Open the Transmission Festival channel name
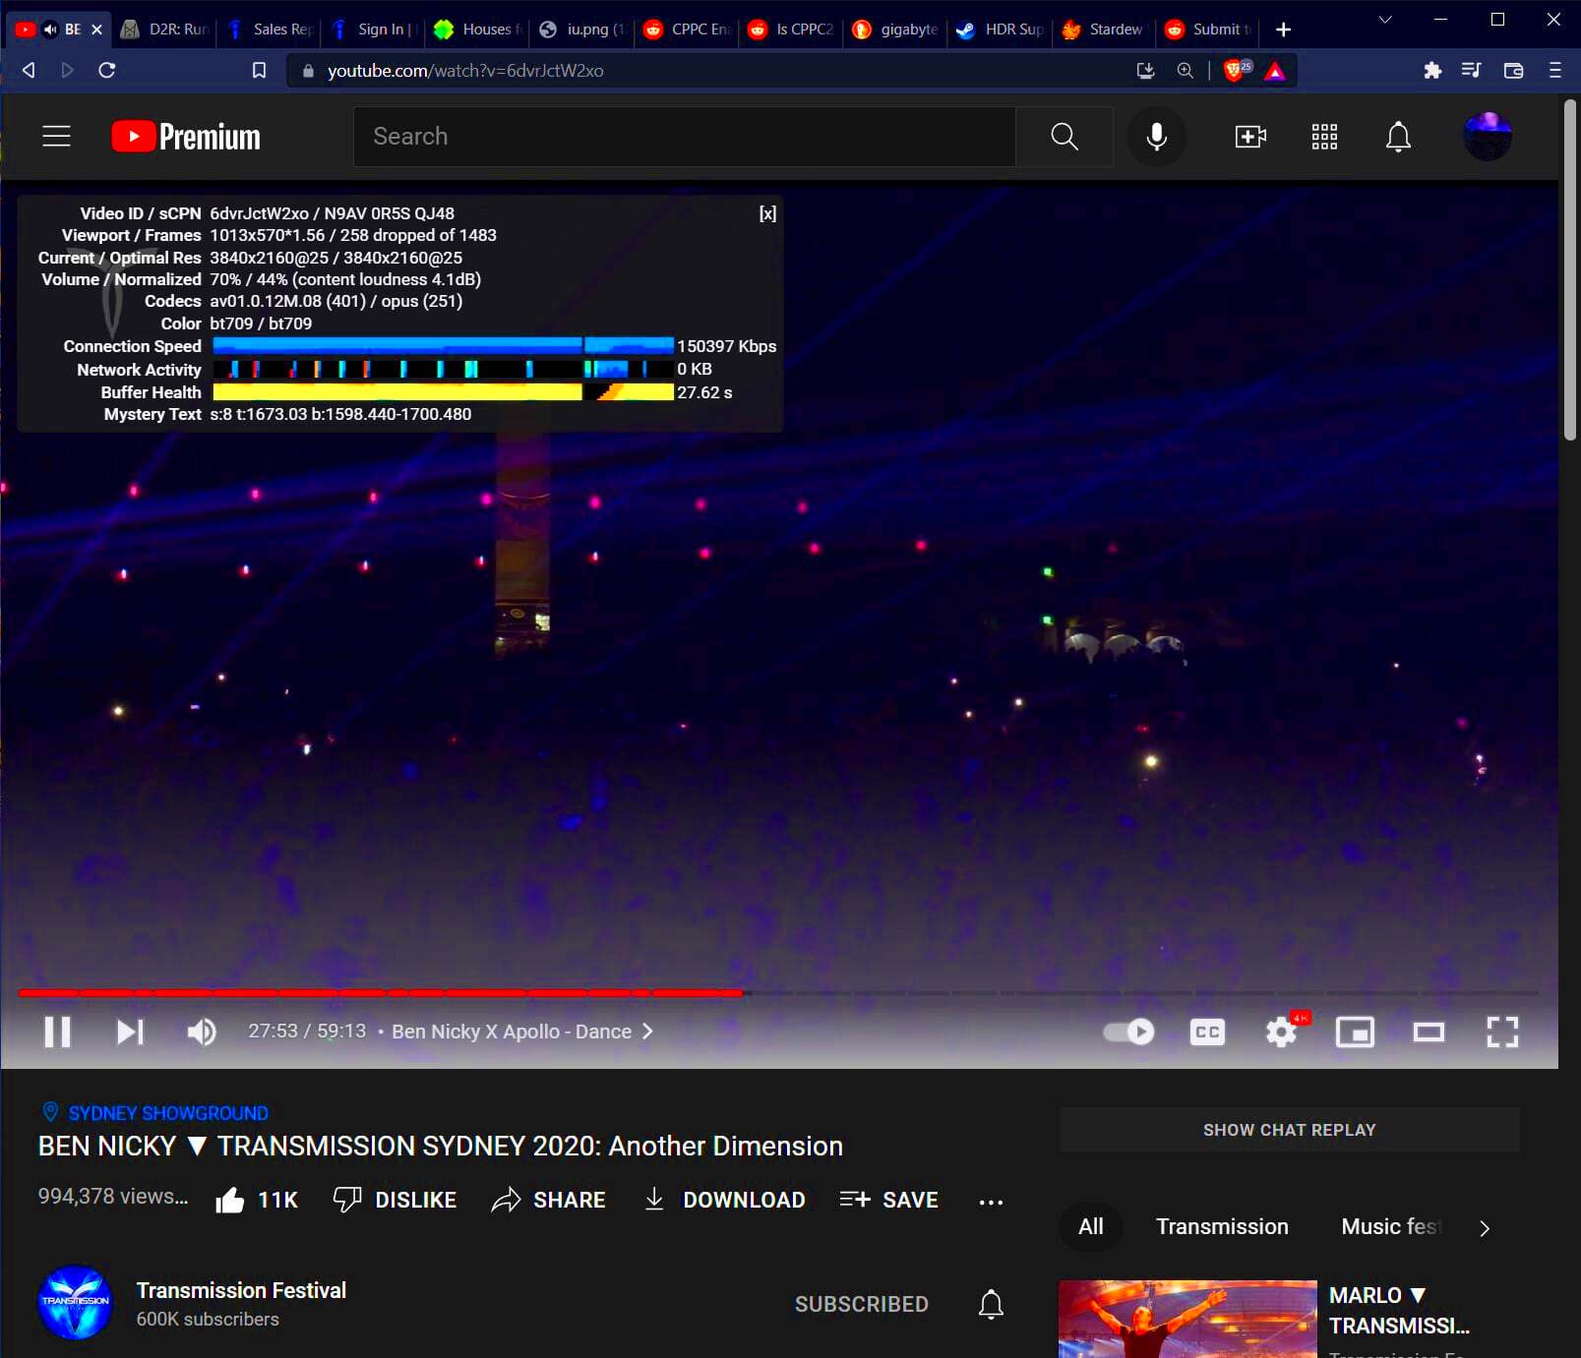Screen dimensions: 1581x1358 tap(241, 1290)
